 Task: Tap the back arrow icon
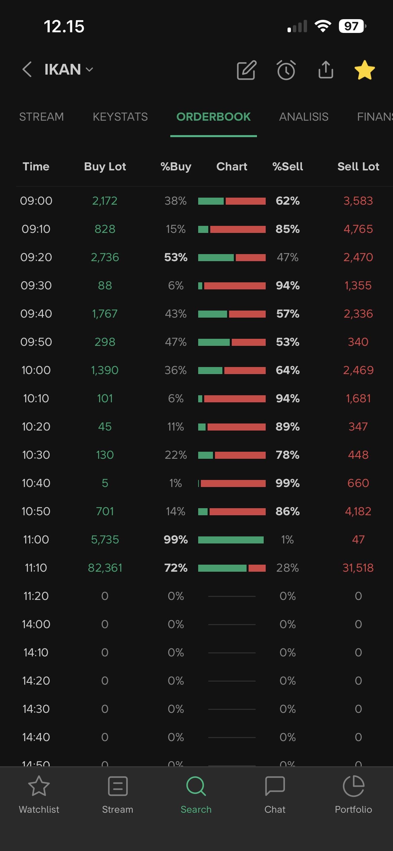tap(27, 70)
